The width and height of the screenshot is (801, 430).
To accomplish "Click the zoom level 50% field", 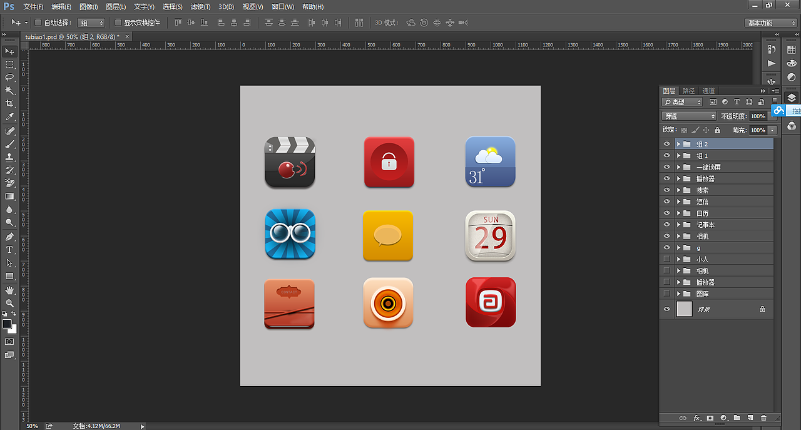I will [32, 426].
